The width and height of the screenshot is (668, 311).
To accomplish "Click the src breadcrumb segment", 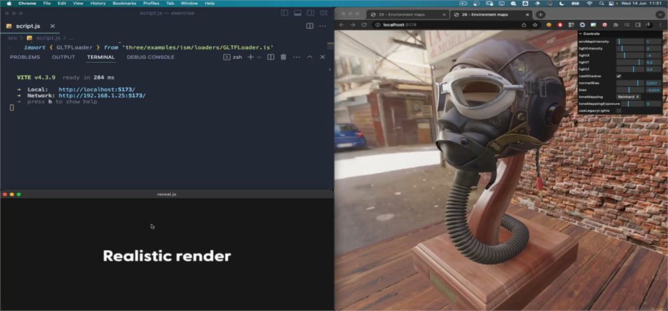I will (x=12, y=38).
